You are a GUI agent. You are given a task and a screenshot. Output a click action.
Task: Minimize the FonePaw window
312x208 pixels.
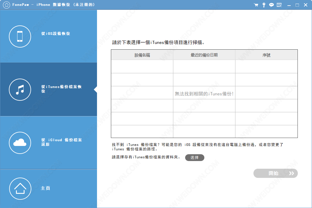tap(289, 5)
